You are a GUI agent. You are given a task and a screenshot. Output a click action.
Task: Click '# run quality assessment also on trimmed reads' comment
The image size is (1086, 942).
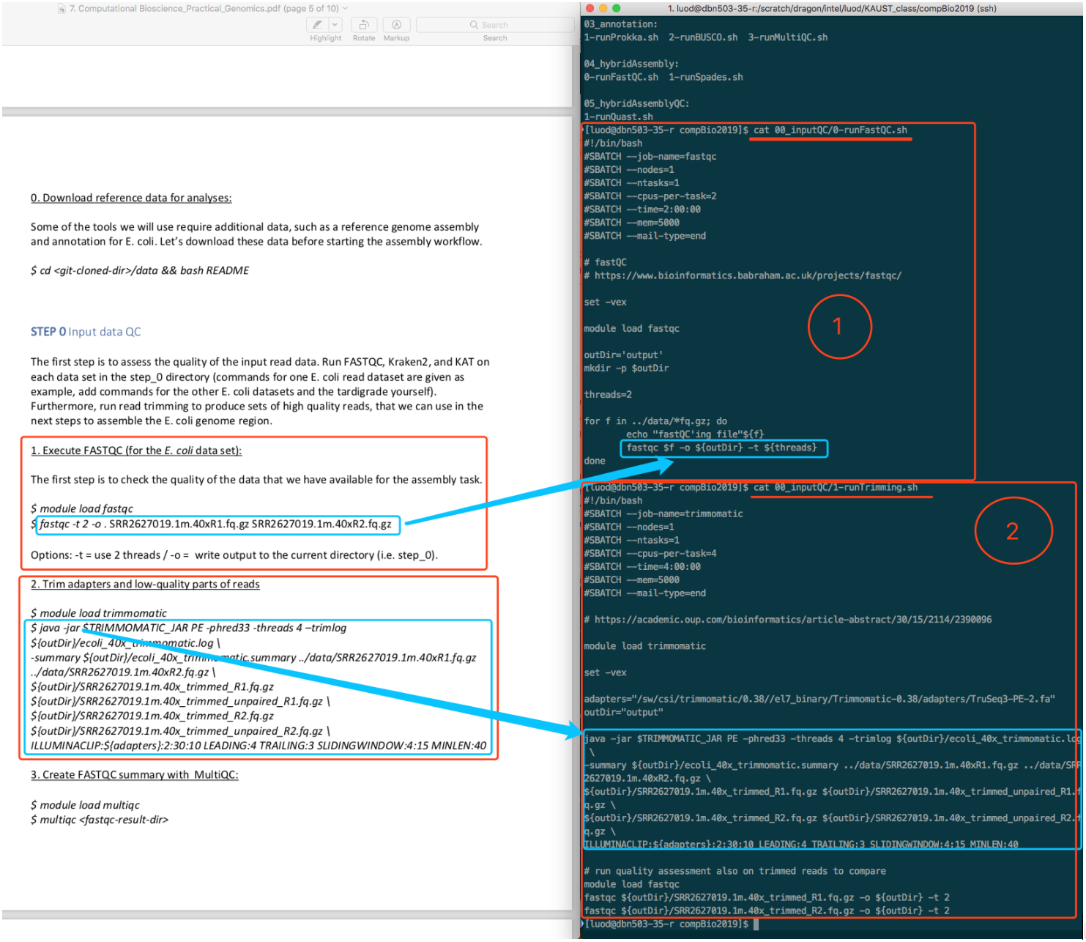click(x=734, y=872)
